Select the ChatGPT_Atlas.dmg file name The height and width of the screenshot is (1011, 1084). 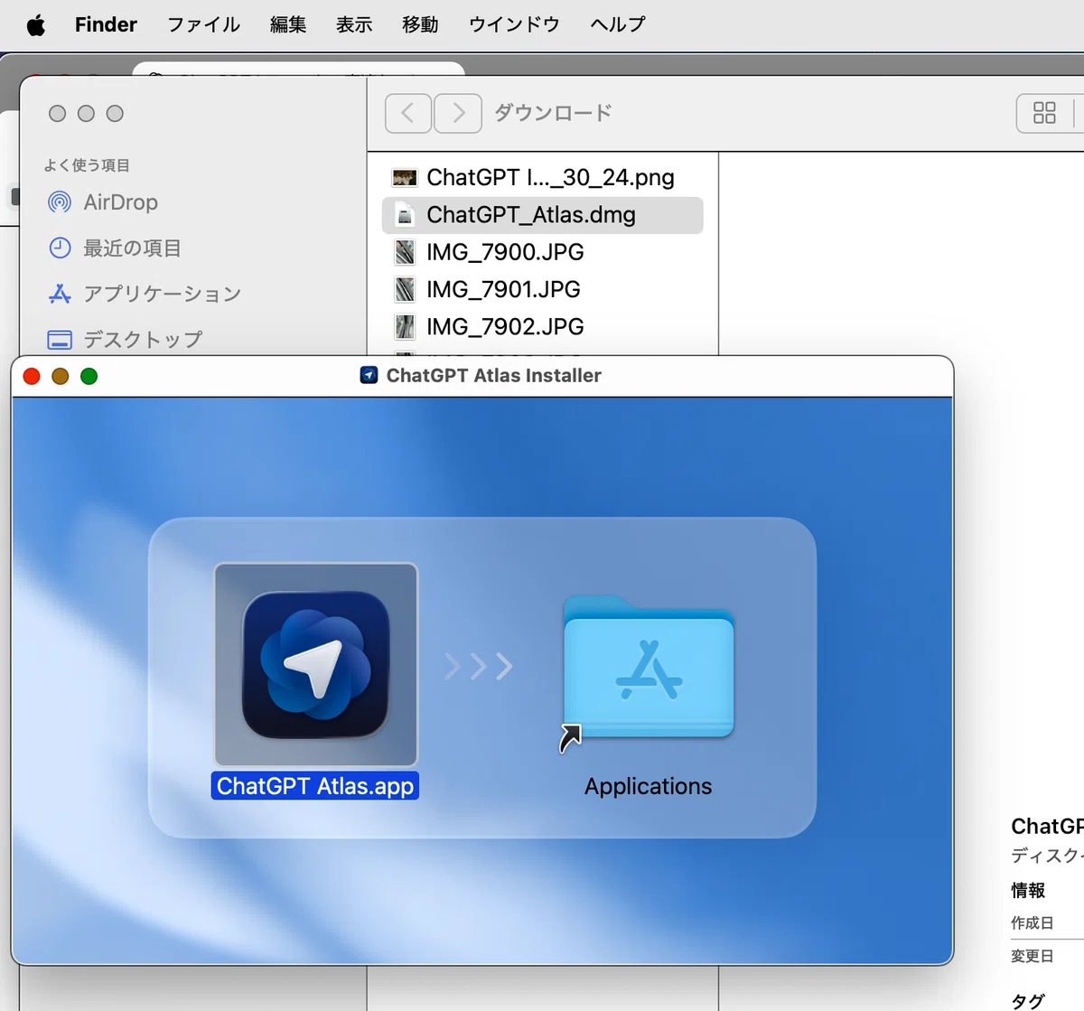click(531, 215)
